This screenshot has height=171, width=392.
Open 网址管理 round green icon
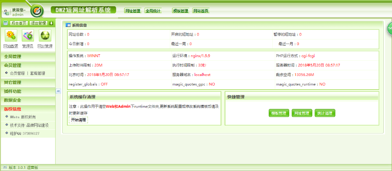pos(45,36)
